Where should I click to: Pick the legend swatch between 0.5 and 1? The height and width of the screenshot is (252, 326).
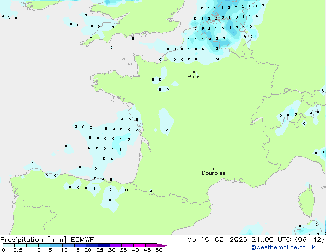click(x=21, y=245)
